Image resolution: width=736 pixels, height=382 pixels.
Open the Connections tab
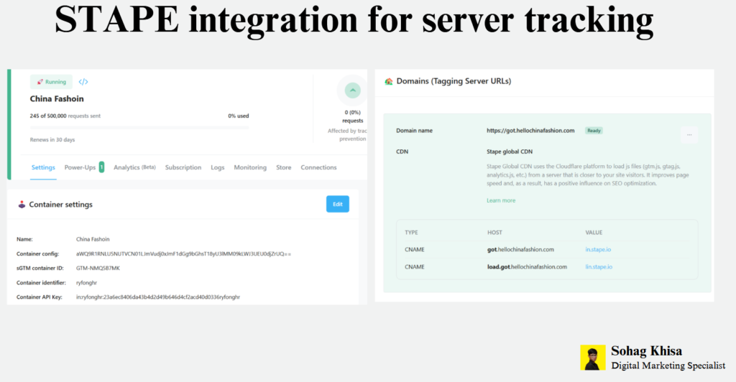pyautogui.click(x=318, y=167)
